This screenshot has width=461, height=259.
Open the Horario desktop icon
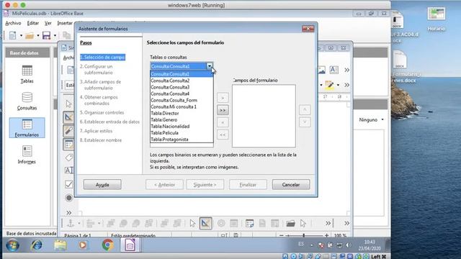coord(437,19)
